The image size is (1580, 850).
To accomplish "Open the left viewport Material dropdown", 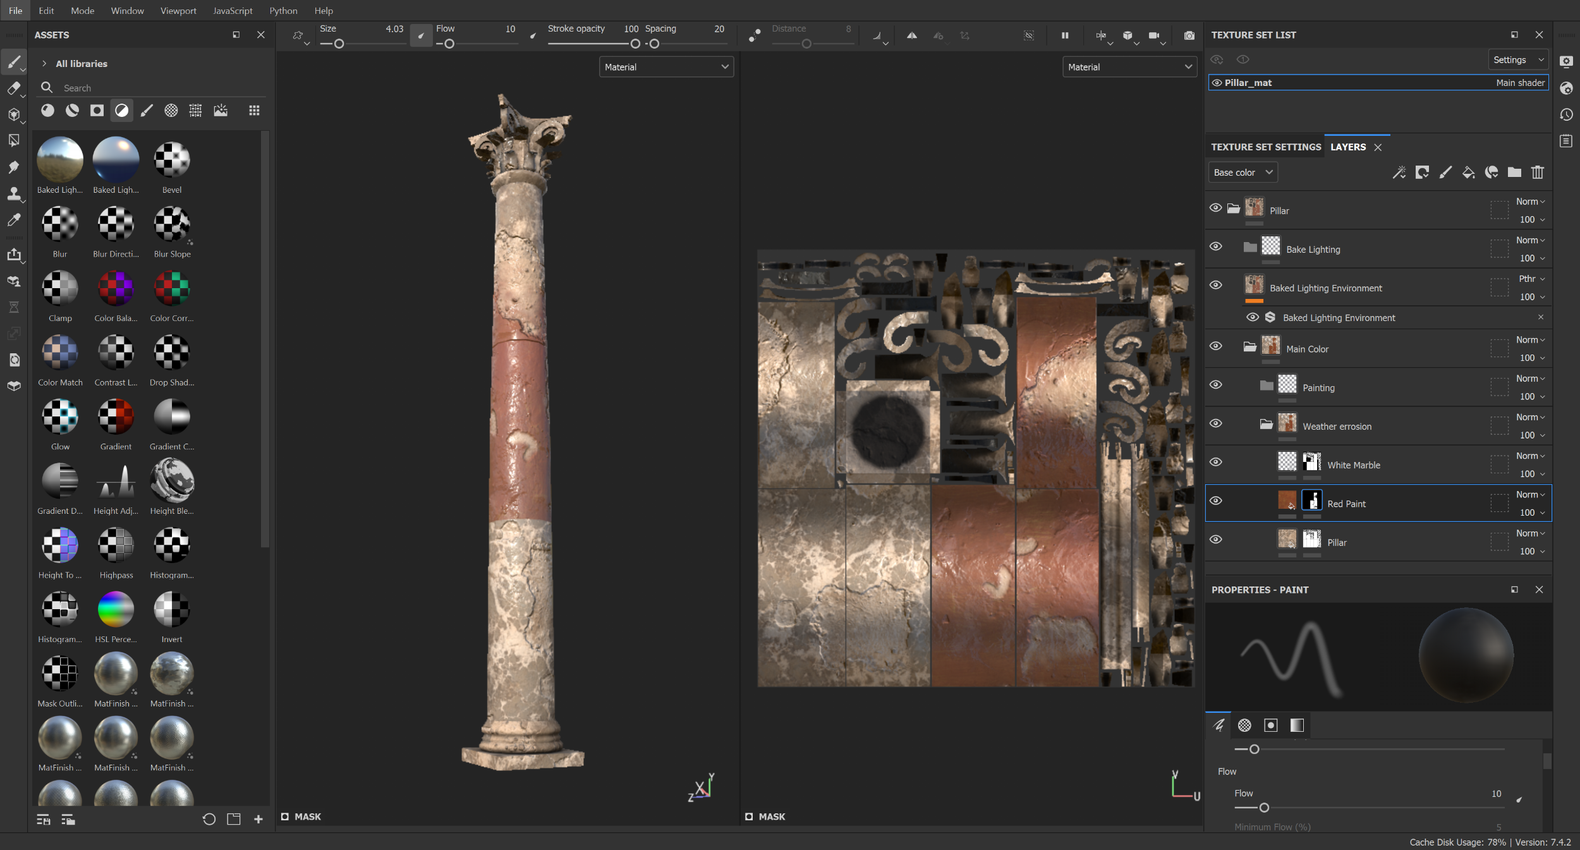I will 665,67.
